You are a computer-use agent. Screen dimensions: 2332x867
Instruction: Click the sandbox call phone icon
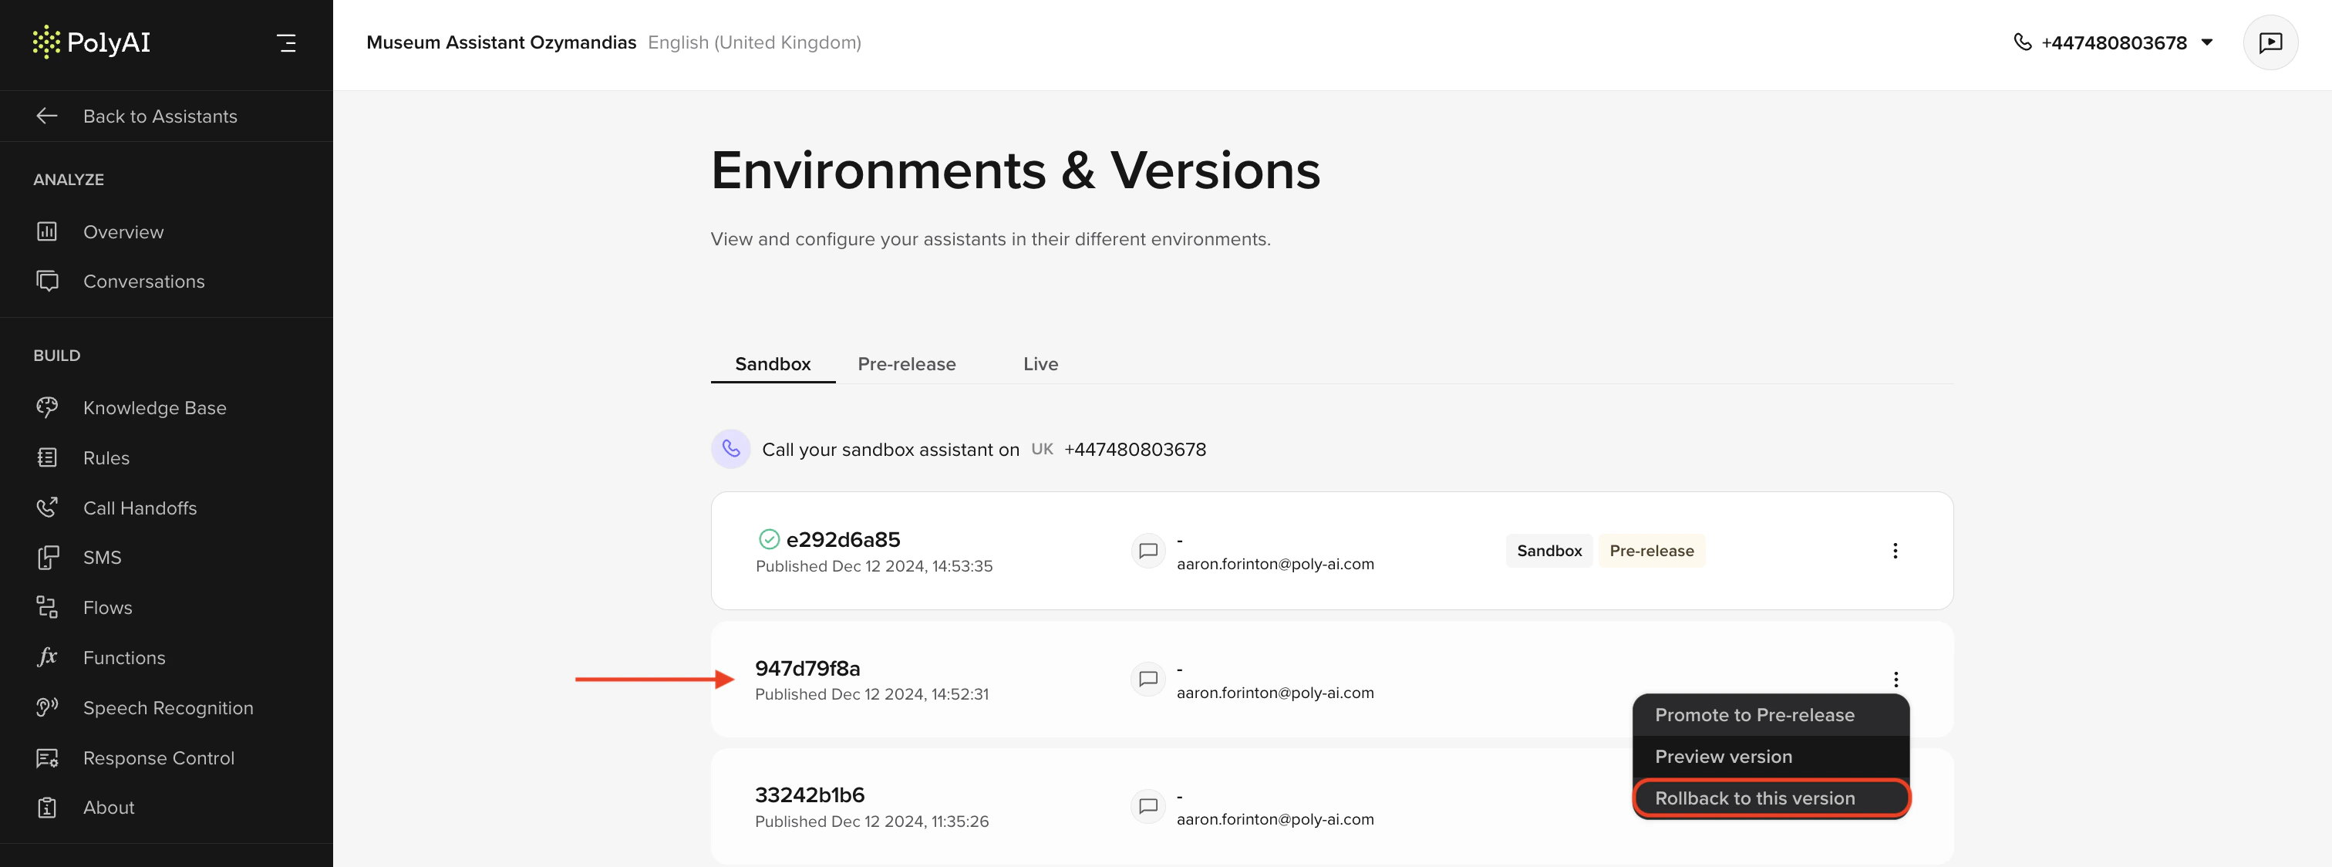tap(730, 450)
